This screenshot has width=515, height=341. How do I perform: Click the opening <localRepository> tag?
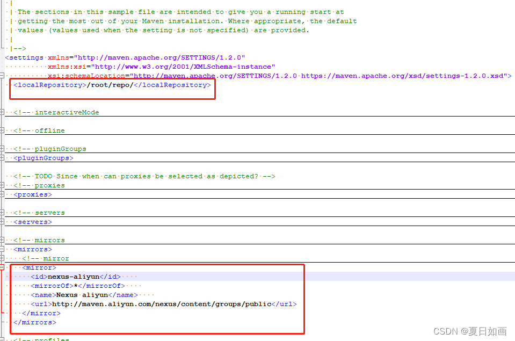(x=50, y=85)
